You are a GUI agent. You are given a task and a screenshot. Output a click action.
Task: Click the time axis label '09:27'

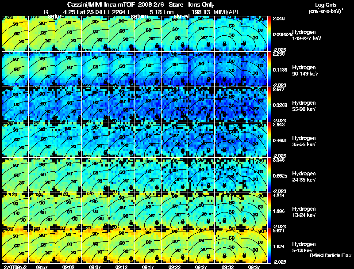point(201,267)
